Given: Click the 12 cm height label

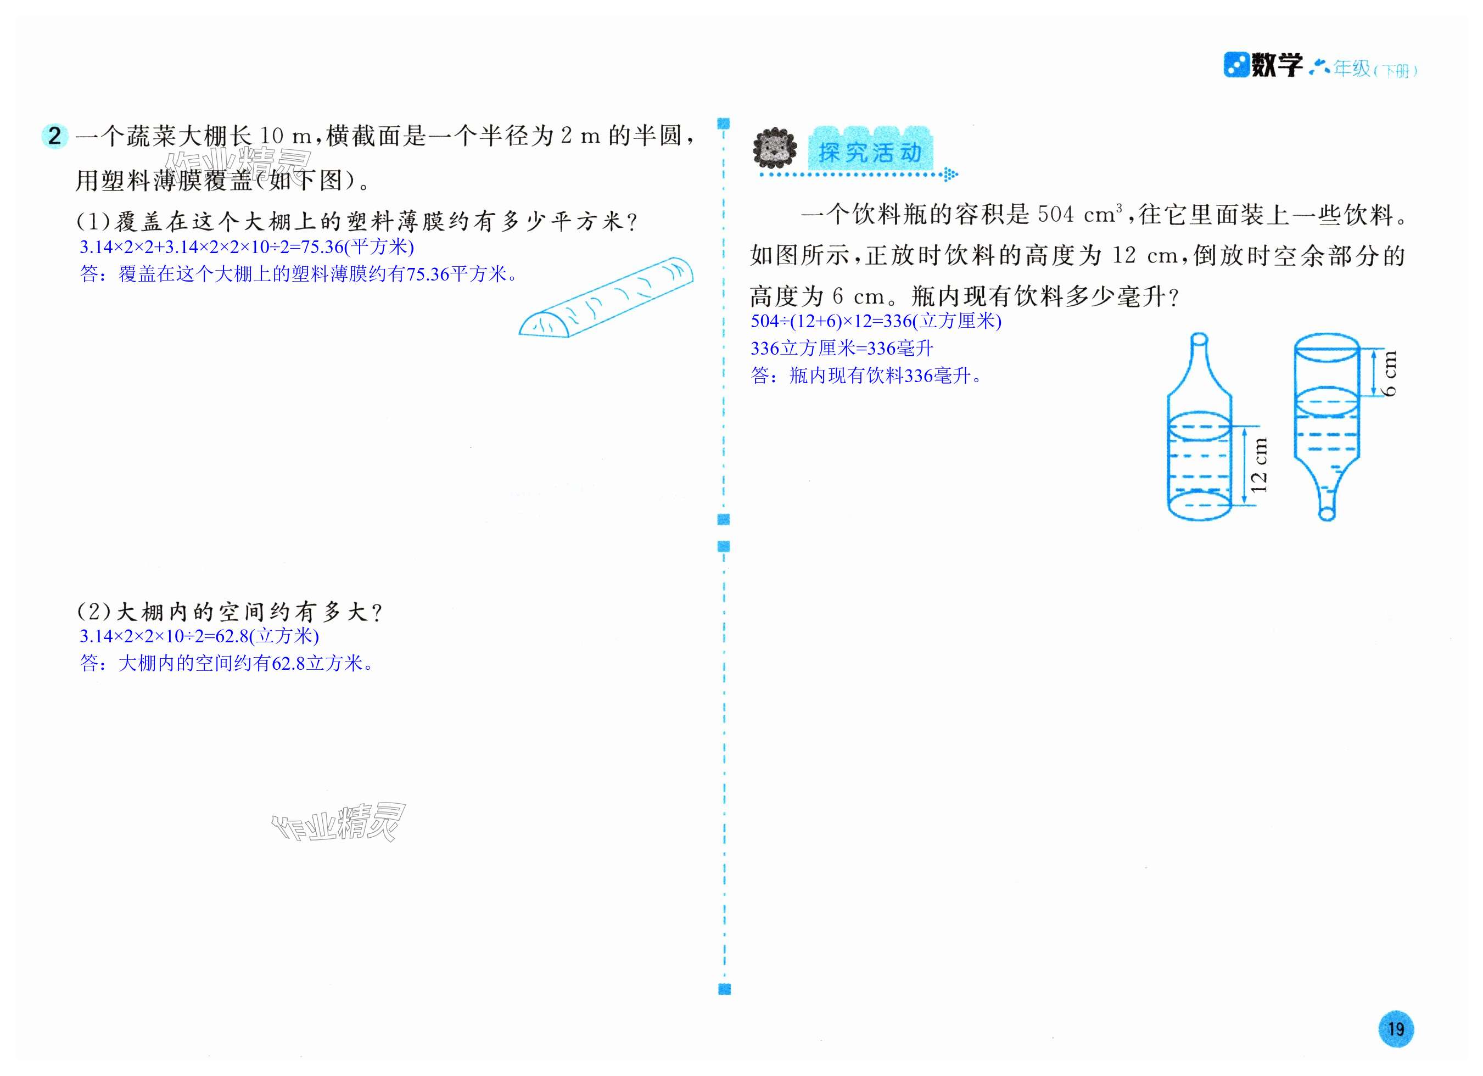Looking at the screenshot, I should point(1260,465).
